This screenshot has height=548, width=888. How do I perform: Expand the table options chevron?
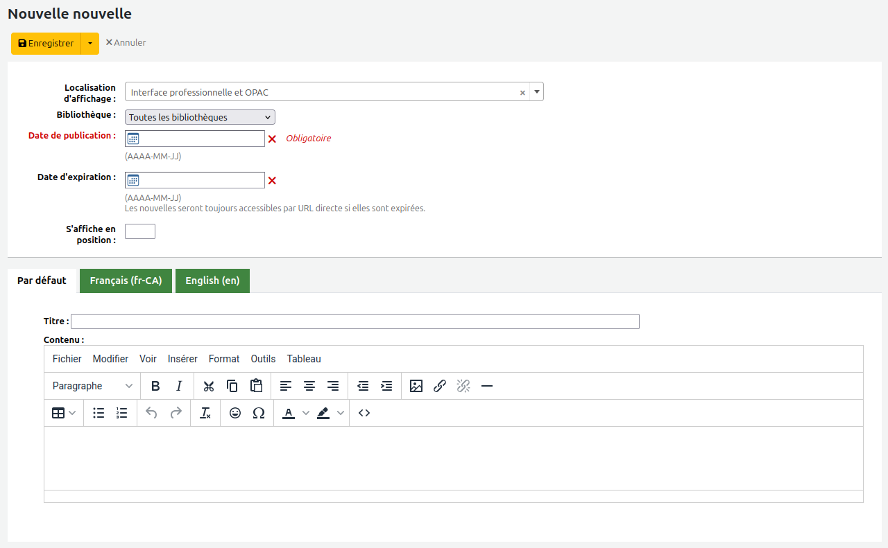[72, 413]
